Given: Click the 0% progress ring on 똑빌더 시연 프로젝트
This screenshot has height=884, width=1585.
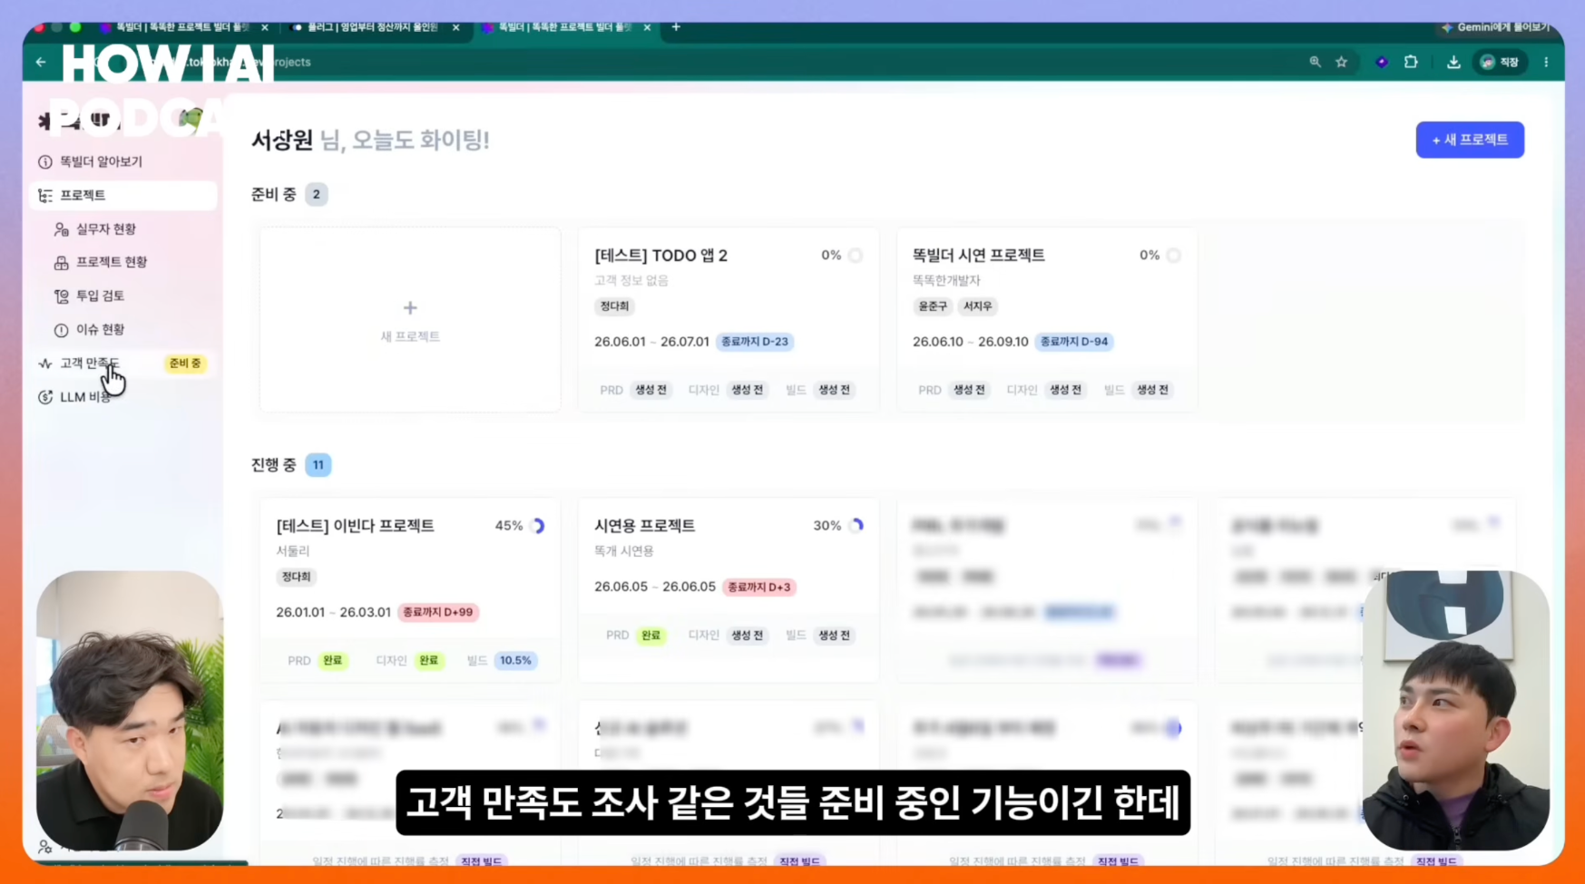Looking at the screenshot, I should [x=1174, y=256].
